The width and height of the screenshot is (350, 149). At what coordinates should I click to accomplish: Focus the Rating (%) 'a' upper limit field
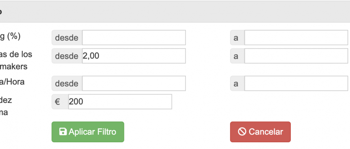296,38
